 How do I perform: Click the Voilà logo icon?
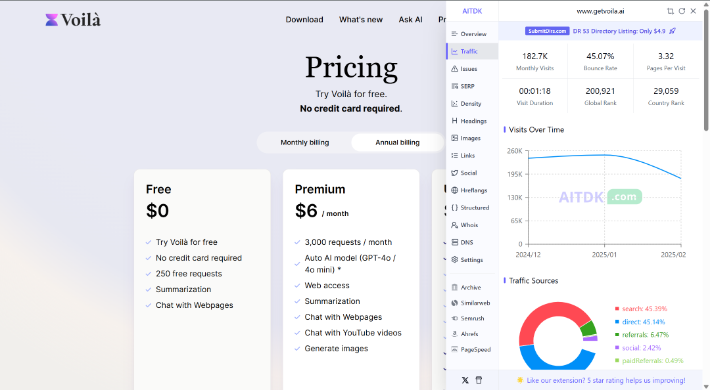[52, 20]
